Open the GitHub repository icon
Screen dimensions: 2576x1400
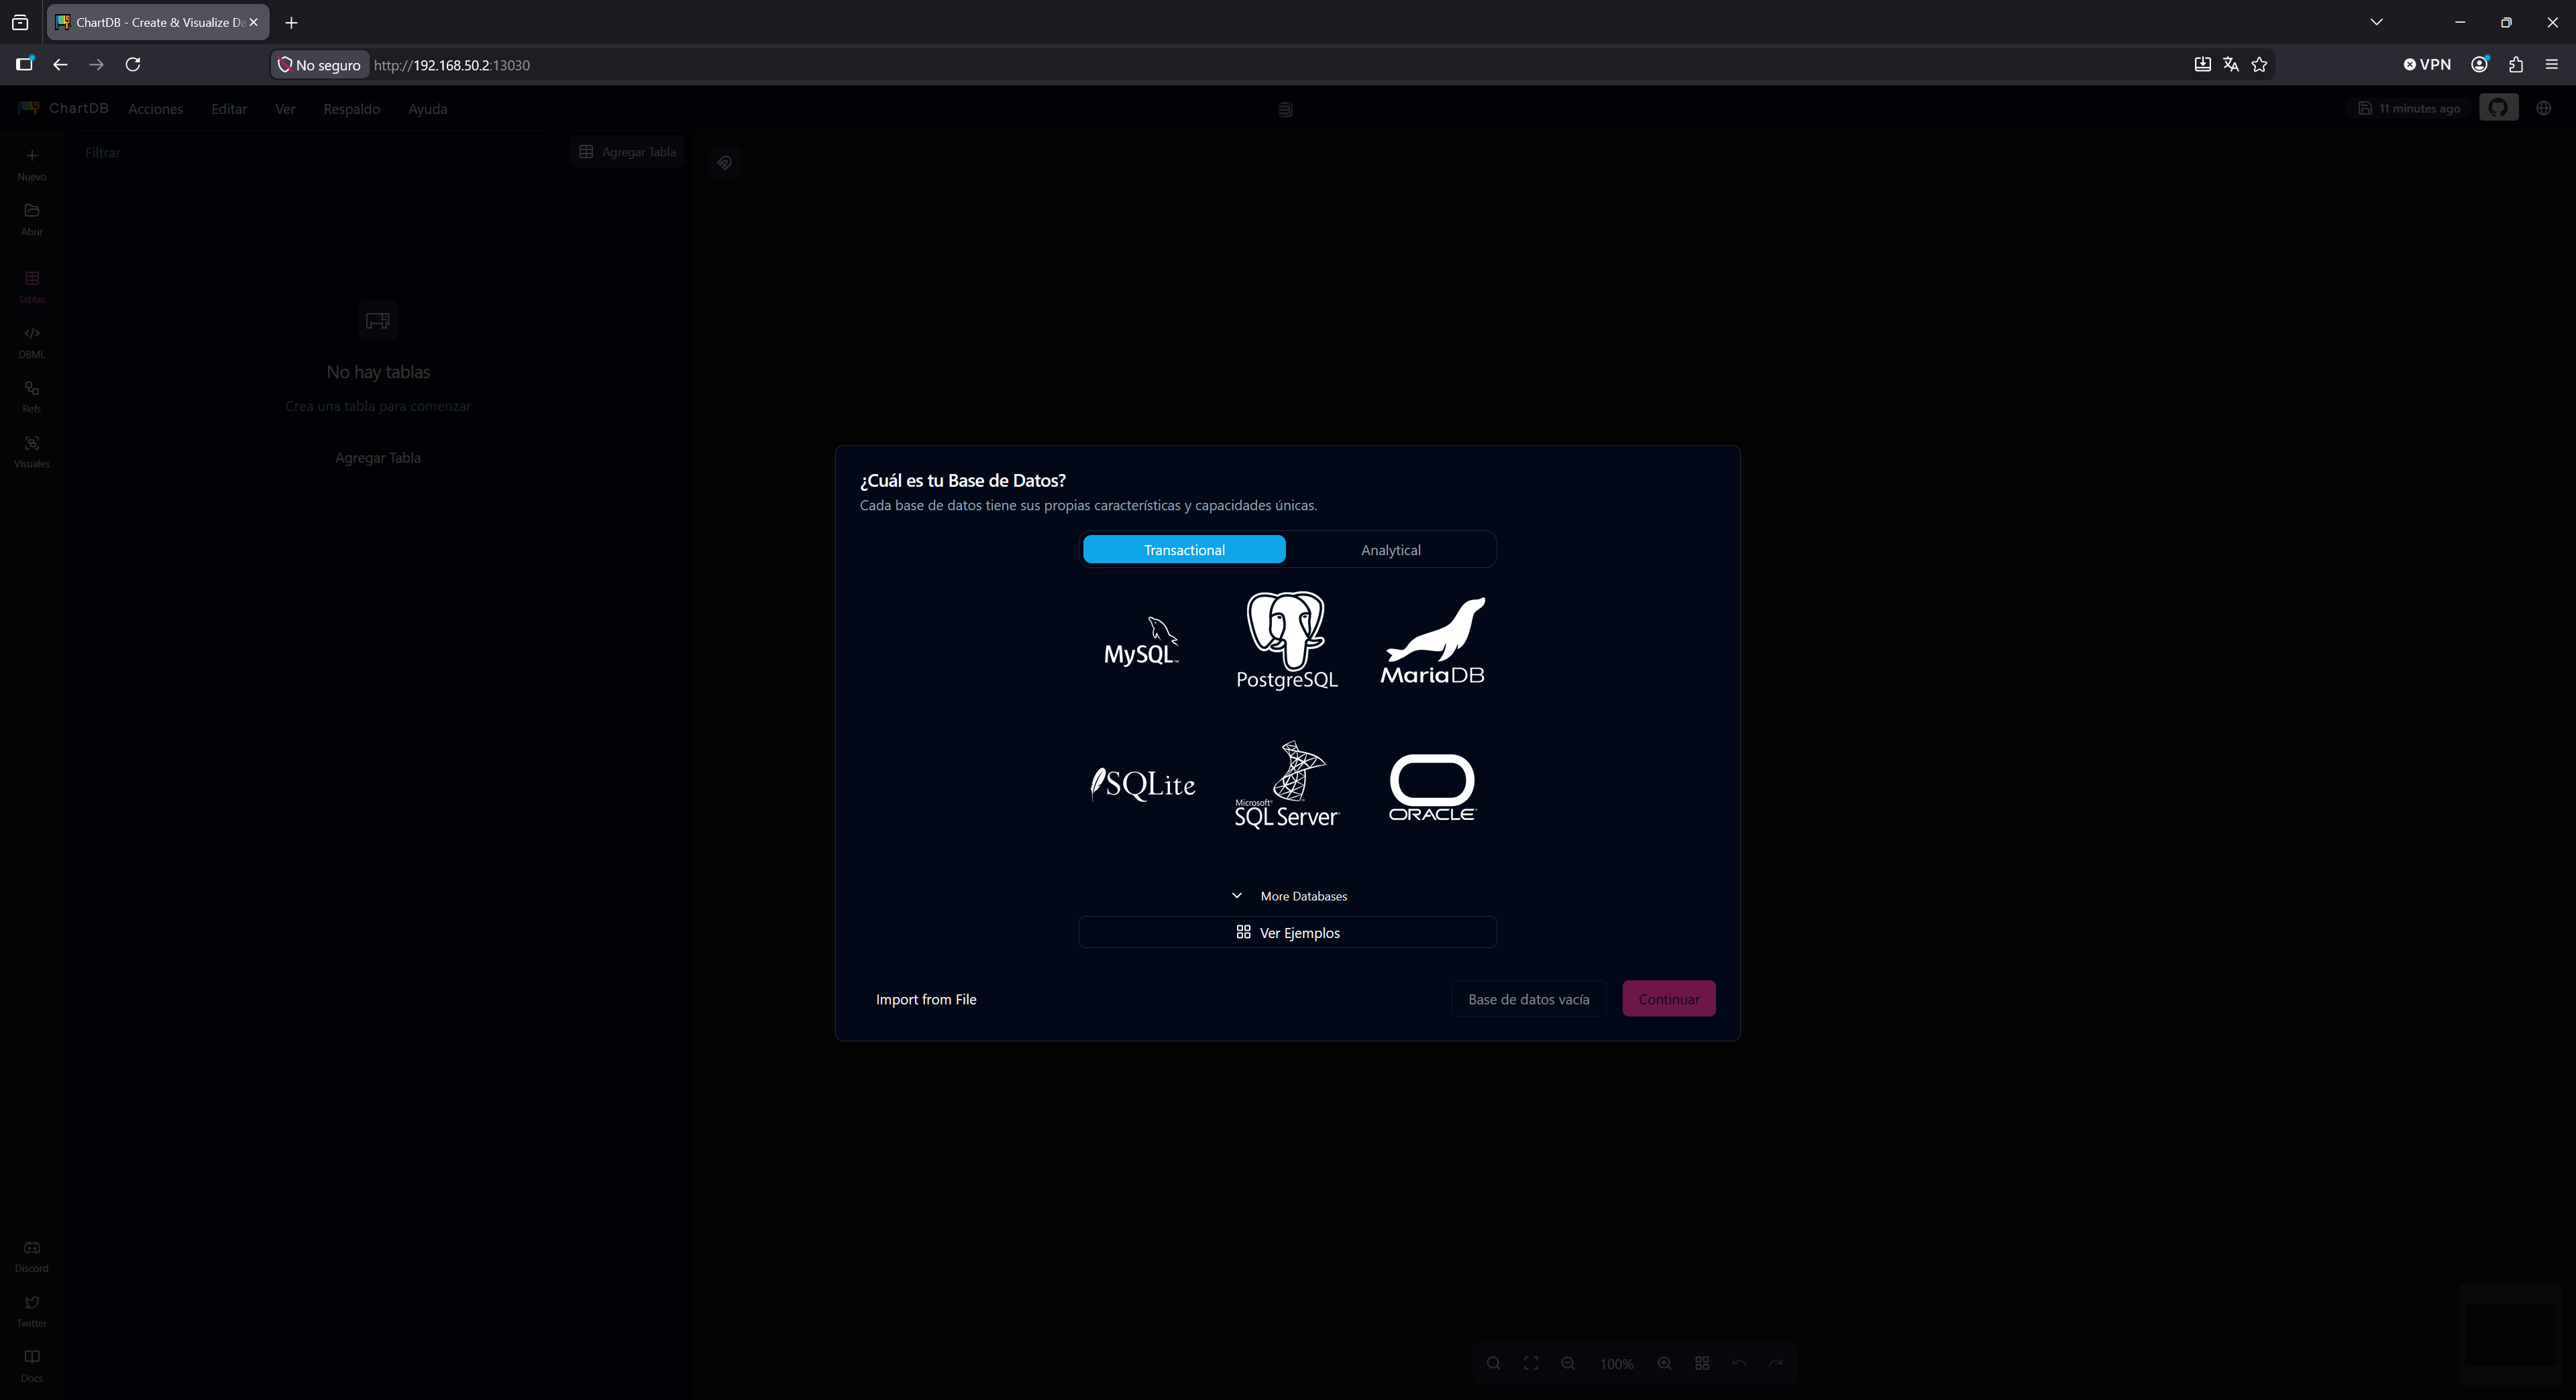coord(2498,108)
